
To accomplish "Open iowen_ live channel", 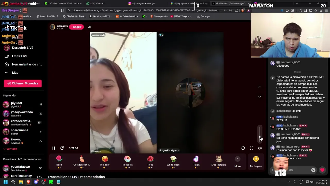I will [x=23, y=141].
